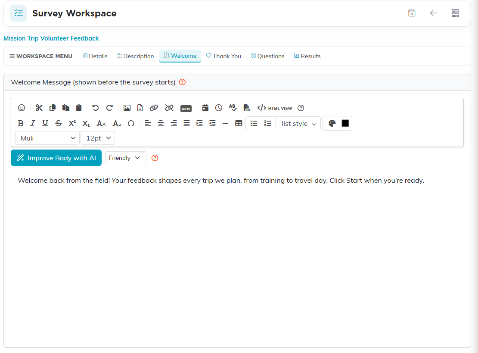This screenshot has height=353, width=478.
Task: Switch to the Details tab
Action: [95, 56]
